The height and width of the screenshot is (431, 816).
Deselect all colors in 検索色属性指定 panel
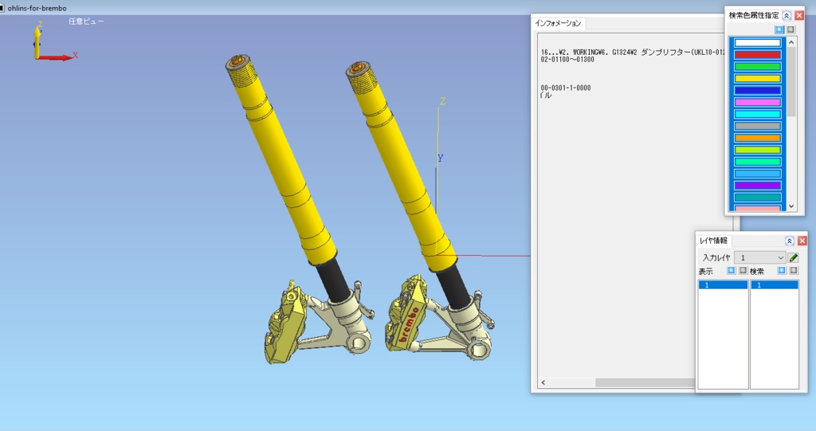[x=790, y=29]
